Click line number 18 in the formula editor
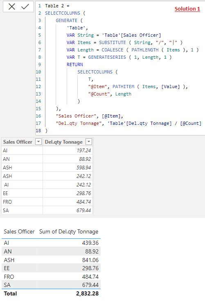The width and height of the screenshot is (205, 302). pyautogui.click(x=38, y=131)
